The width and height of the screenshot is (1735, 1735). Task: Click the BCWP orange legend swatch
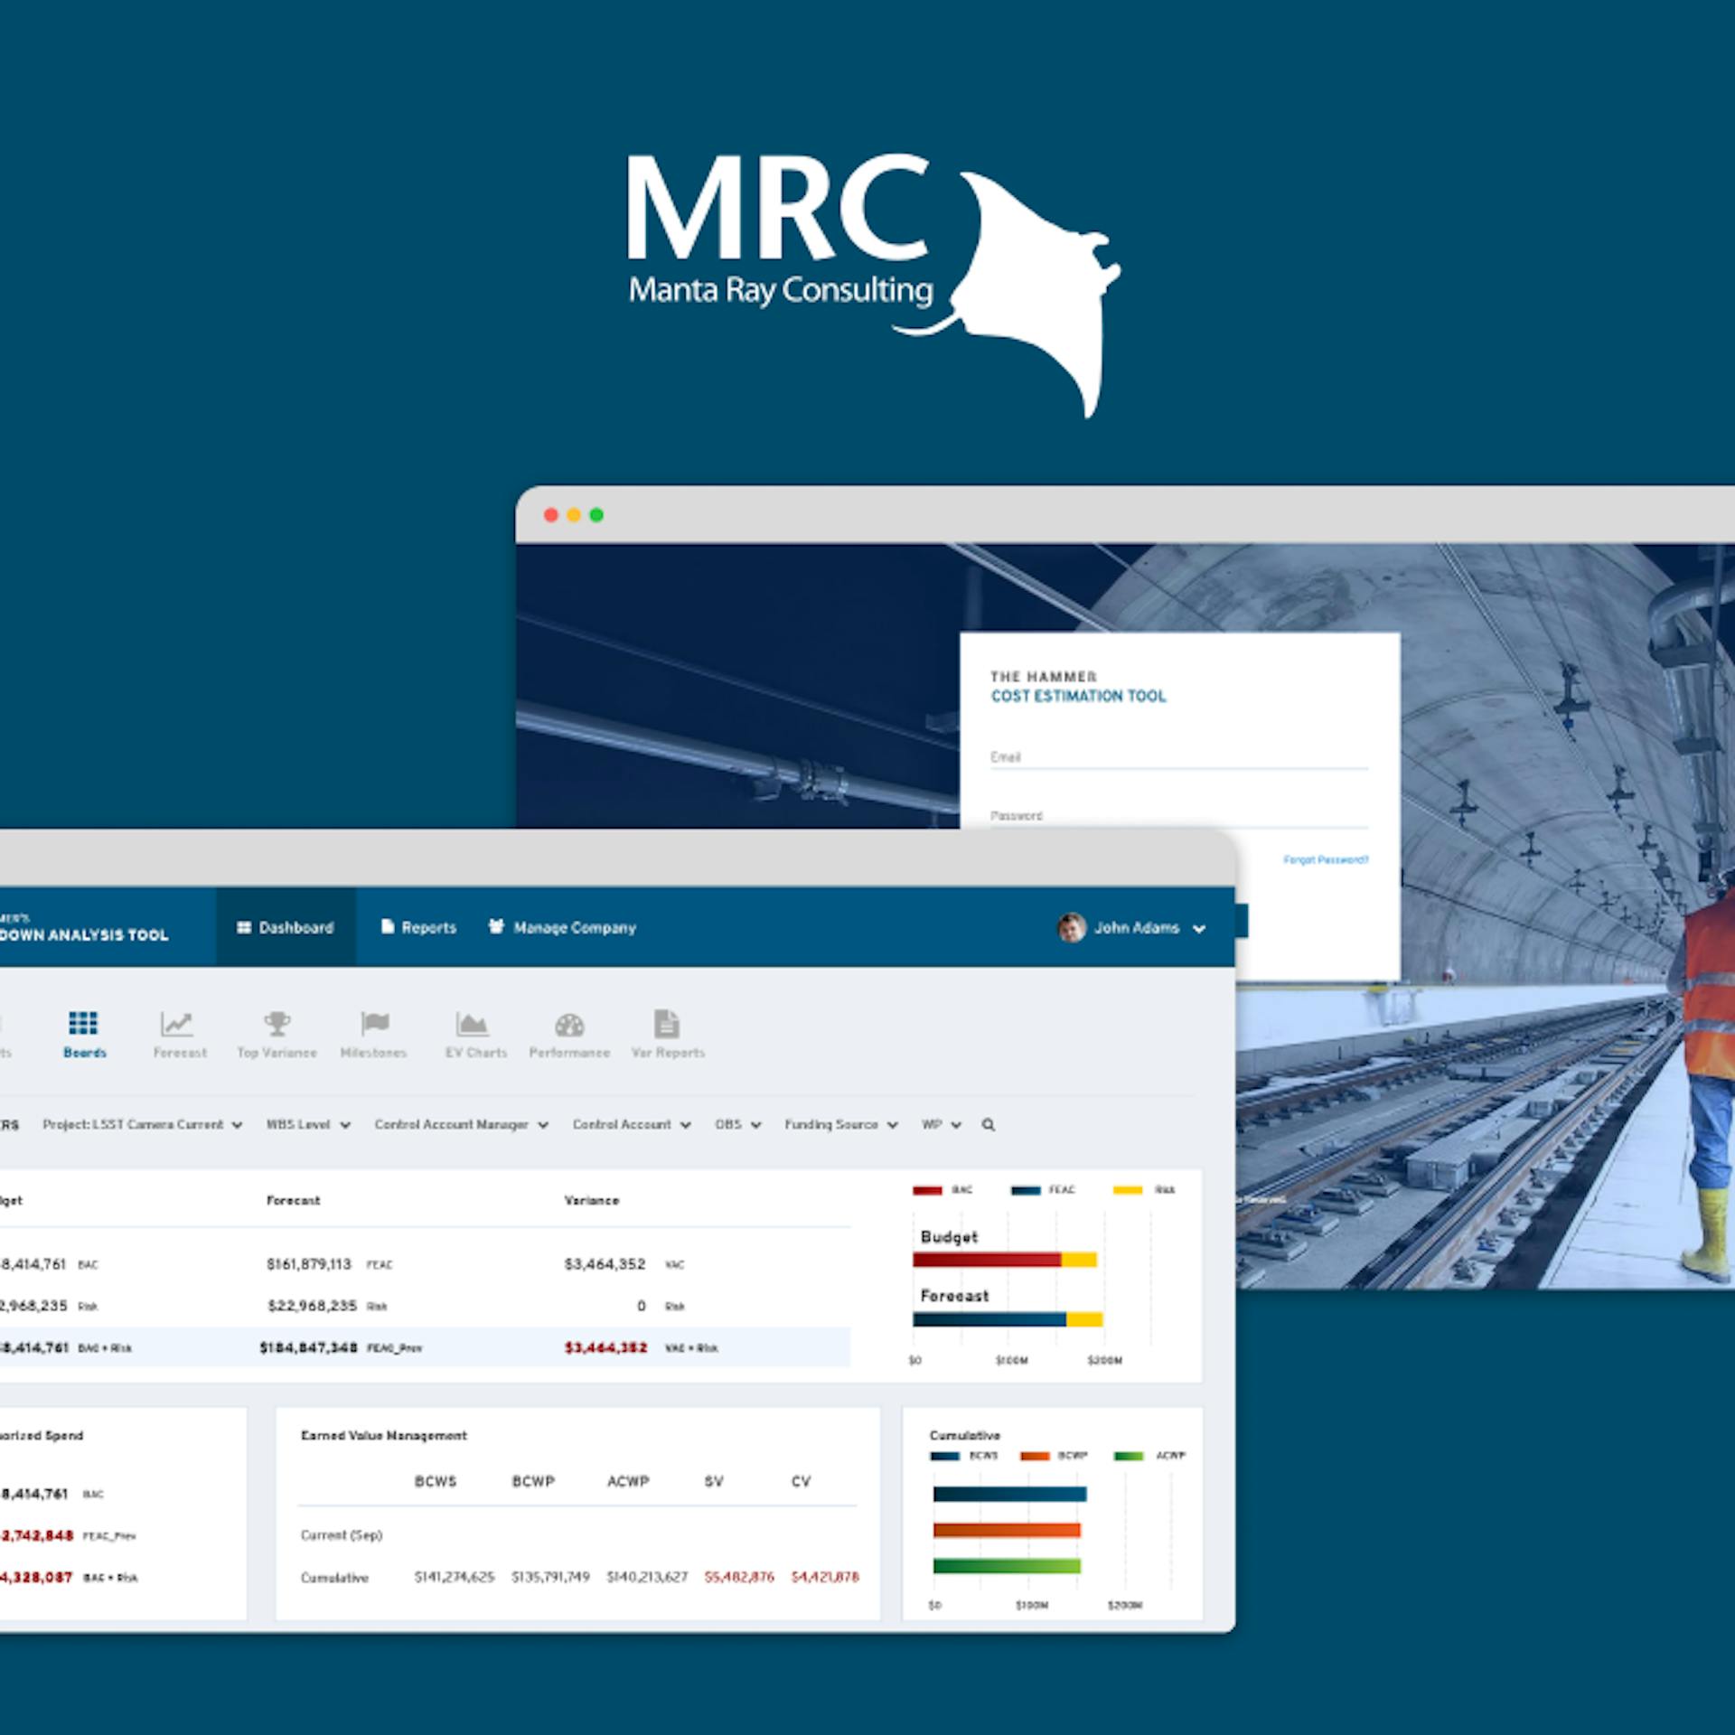click(1035, 1456)
